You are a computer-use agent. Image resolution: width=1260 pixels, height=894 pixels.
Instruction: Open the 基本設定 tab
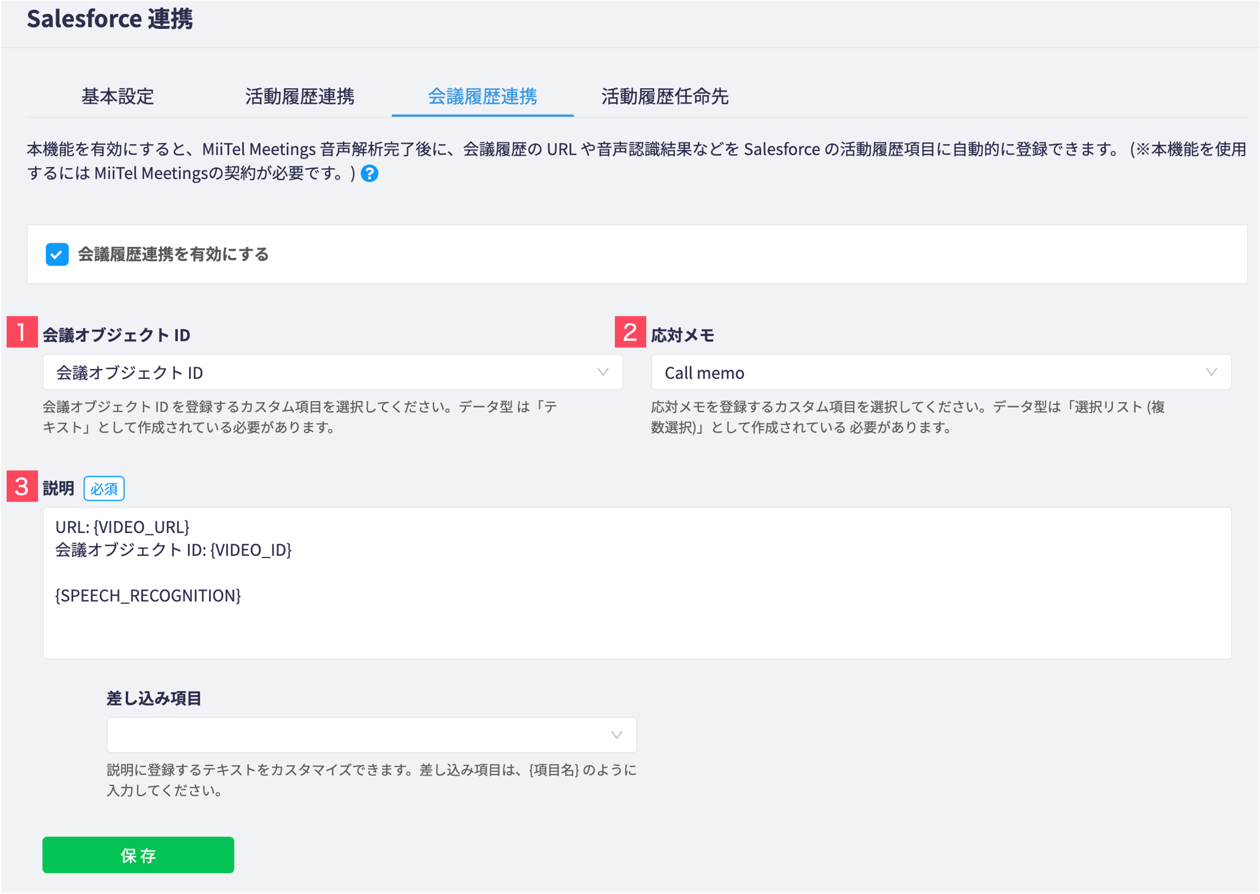(117, 96)
